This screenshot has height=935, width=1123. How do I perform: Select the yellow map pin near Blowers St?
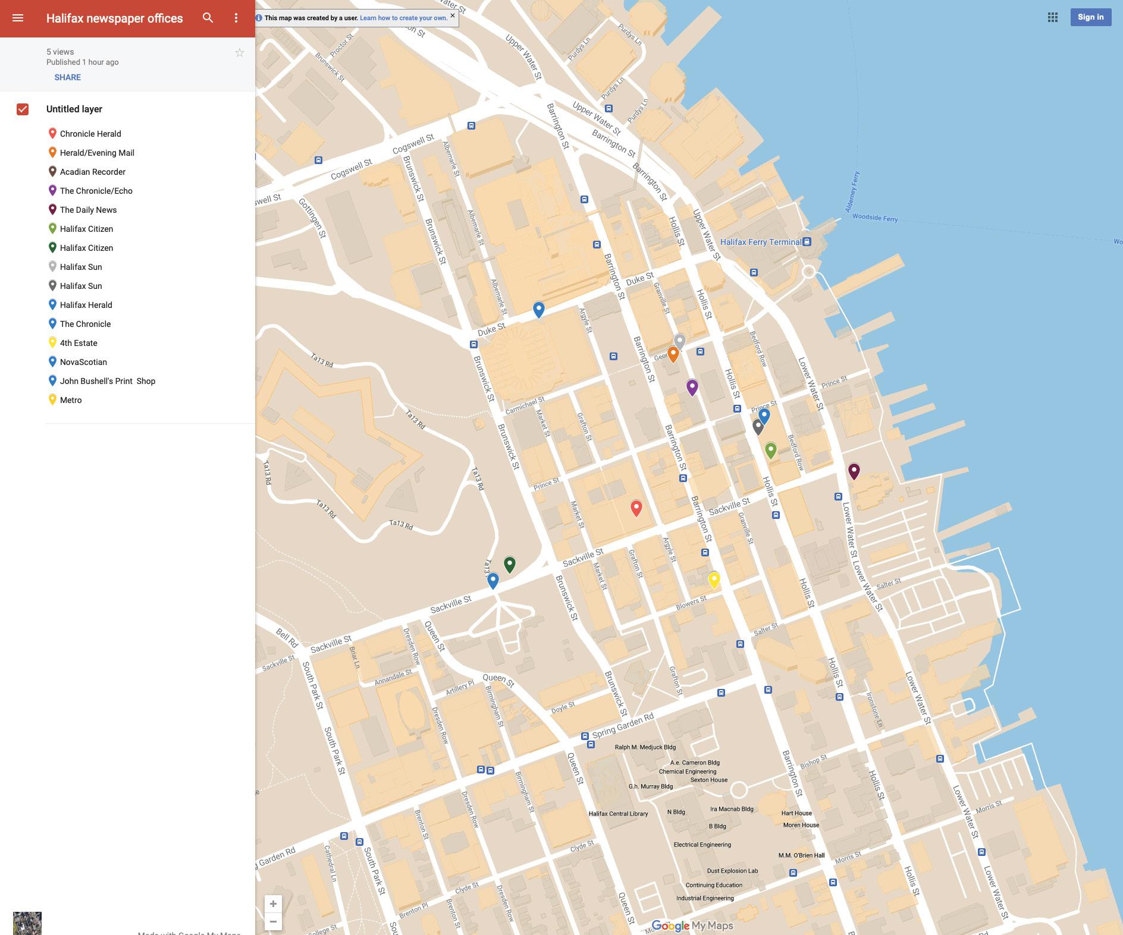coord(714,580)
